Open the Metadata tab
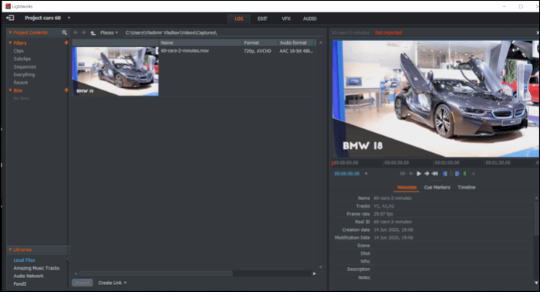This screenshot has height=292, width=540. tap(407, 188)
